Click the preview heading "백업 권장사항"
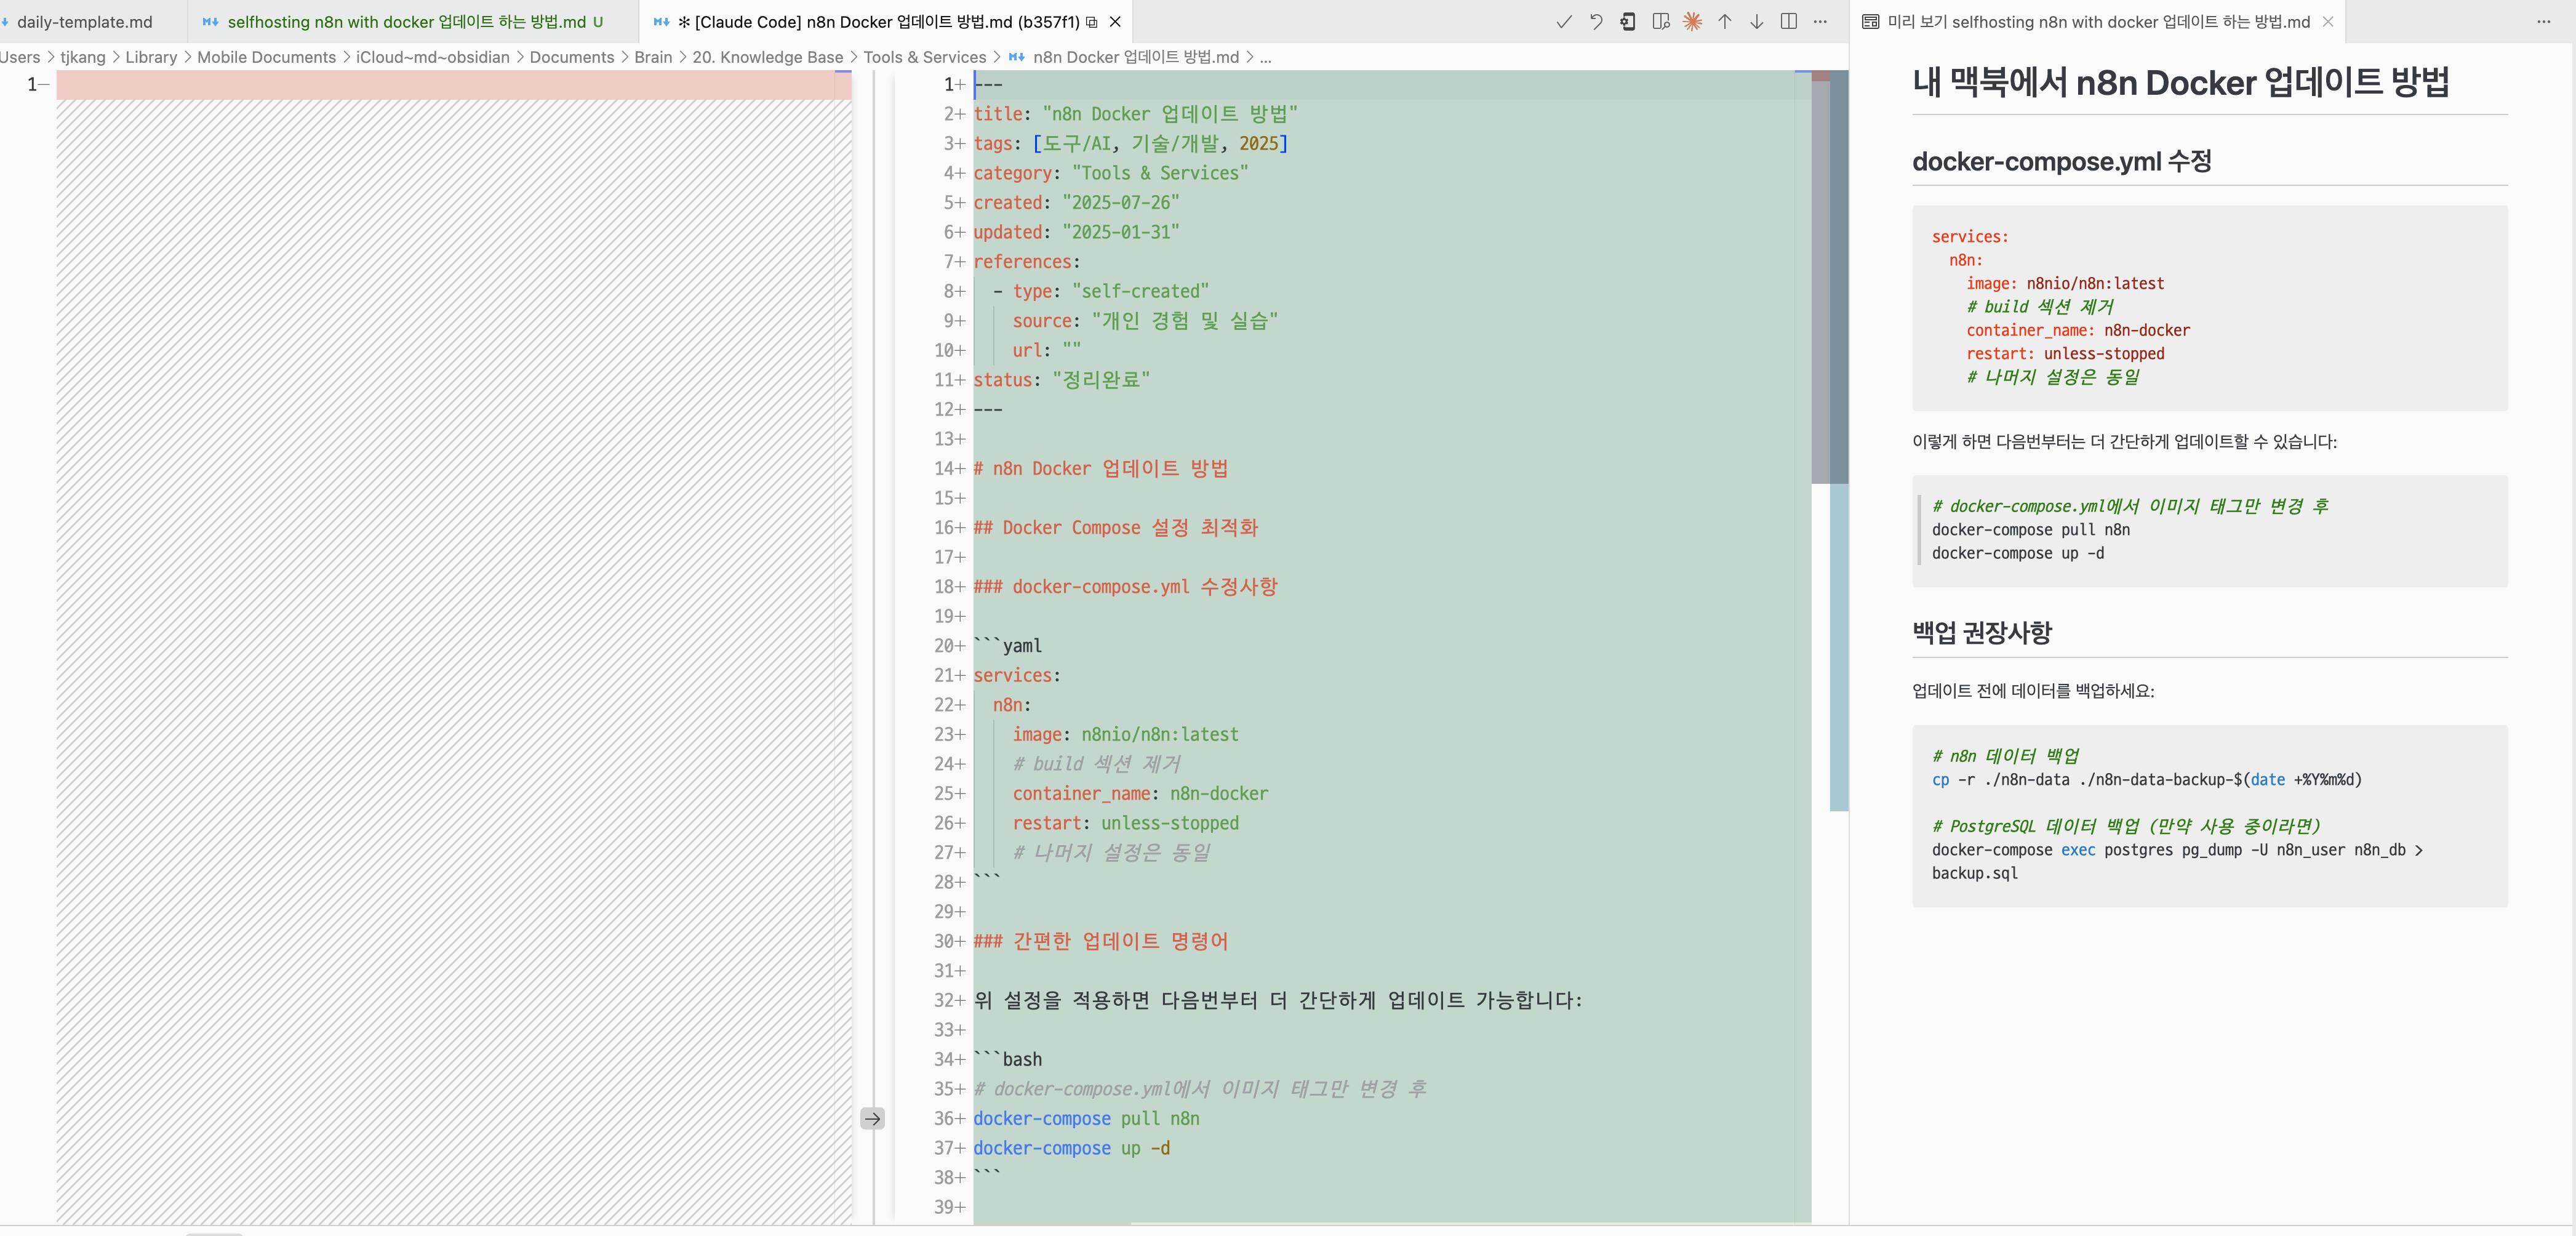 pyautogui.click(x=1981, y=632)
